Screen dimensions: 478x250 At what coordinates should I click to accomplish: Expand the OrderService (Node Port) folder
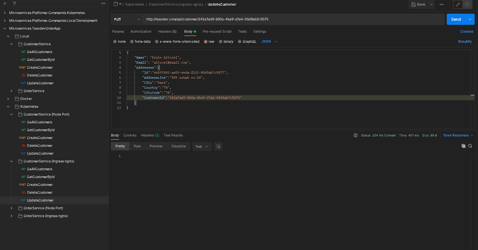pyautogui.click(x=11, y=208)
